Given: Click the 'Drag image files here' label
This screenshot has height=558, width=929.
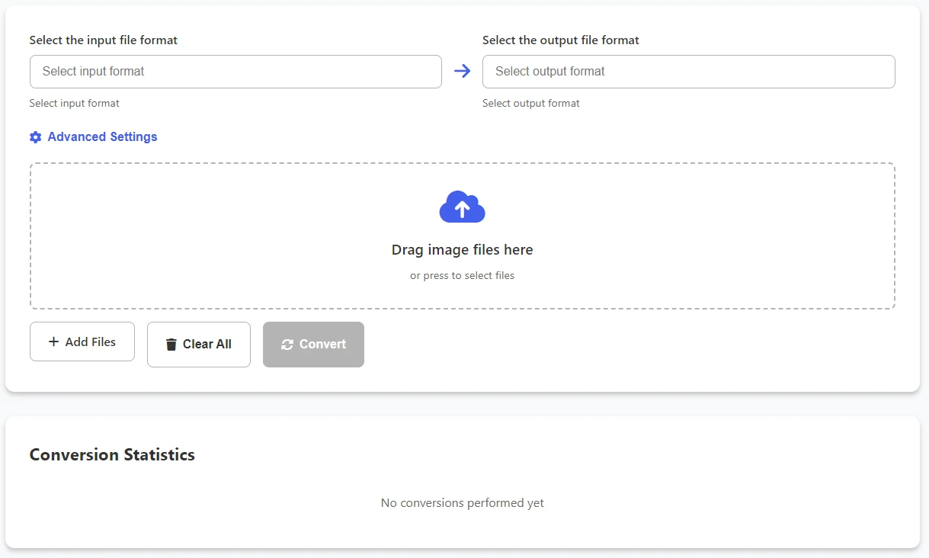Looking at the screenshot, I should pos(462,249).
